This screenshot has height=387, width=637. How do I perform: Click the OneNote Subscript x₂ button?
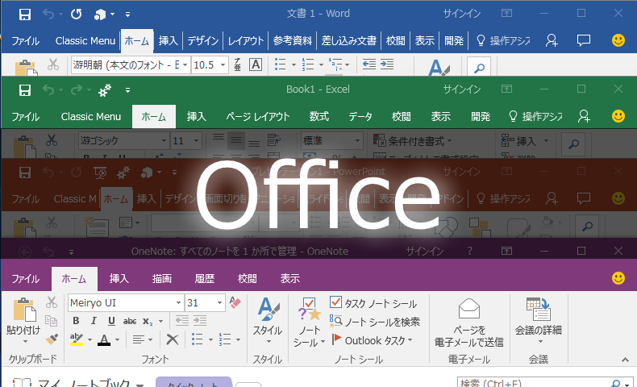tap(148, 321)
